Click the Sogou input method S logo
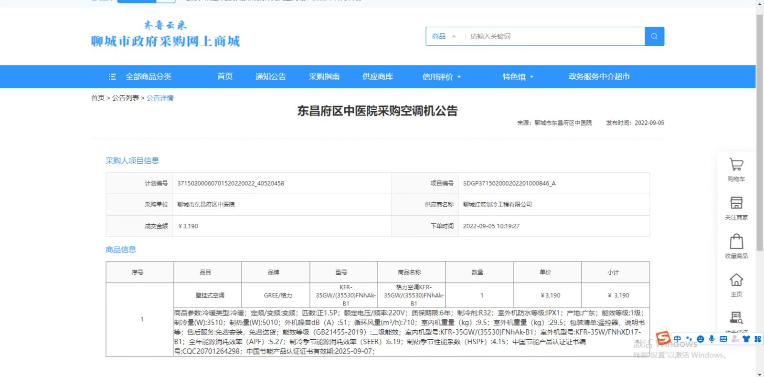The width and height of the screenshot is (764, 377). point(663,338)
